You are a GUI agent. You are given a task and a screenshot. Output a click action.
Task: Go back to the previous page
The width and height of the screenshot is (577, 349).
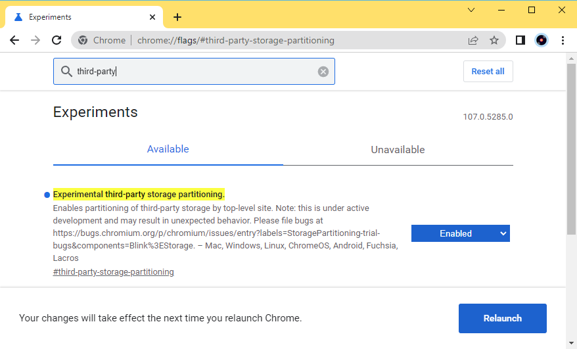(x=14, y=40)
